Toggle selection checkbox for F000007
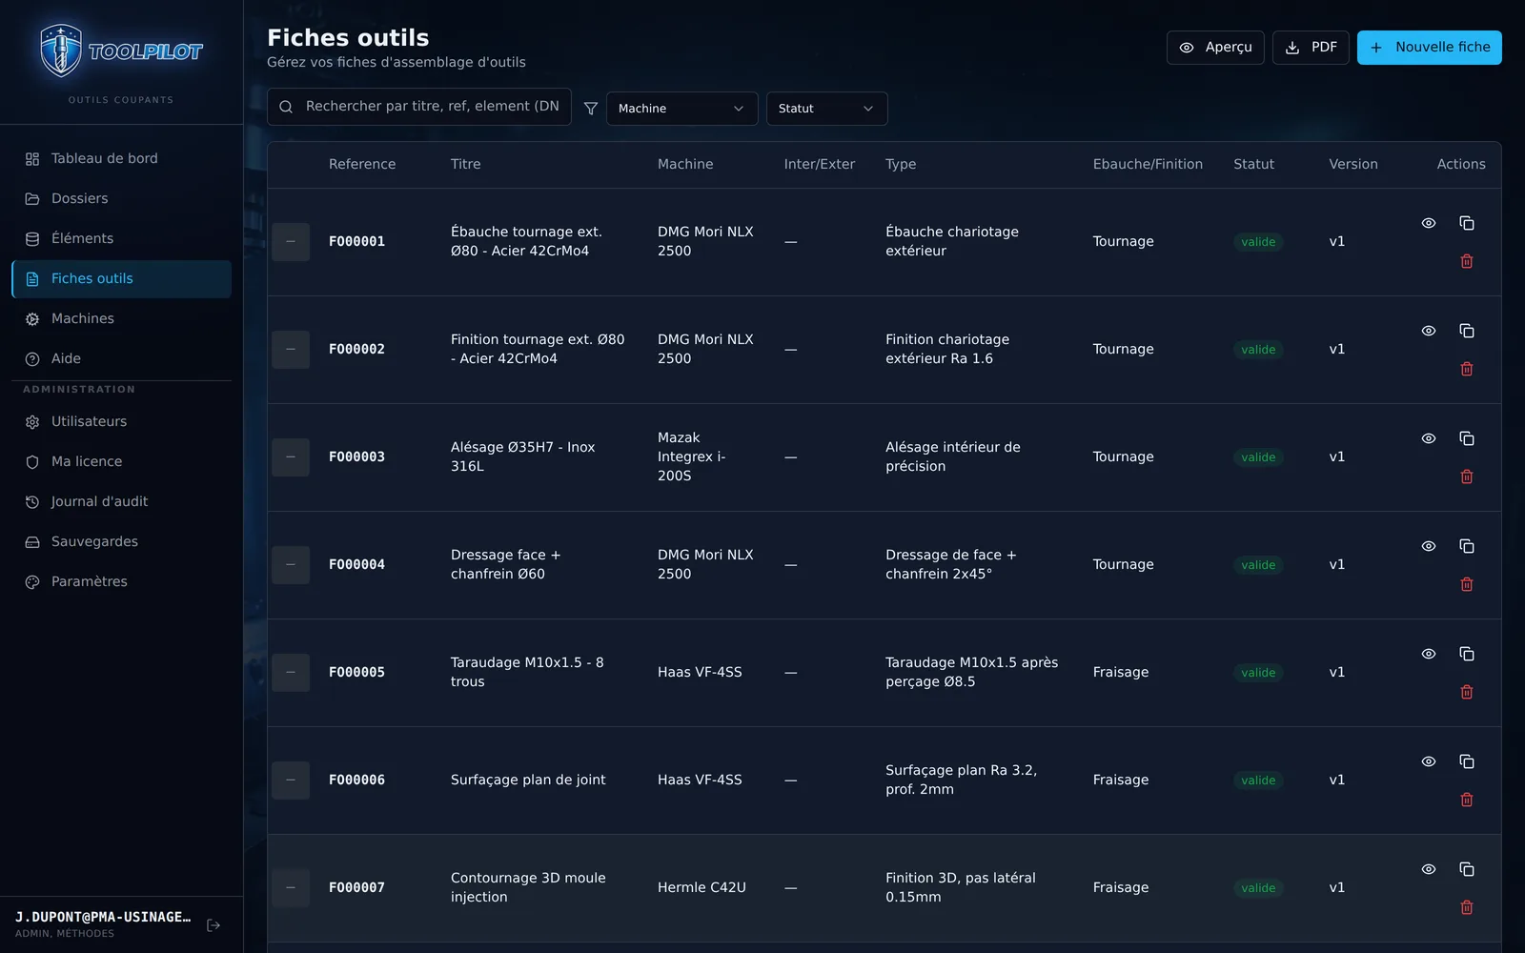Screen dimensions: 1525x953 [x=291, y=888]
